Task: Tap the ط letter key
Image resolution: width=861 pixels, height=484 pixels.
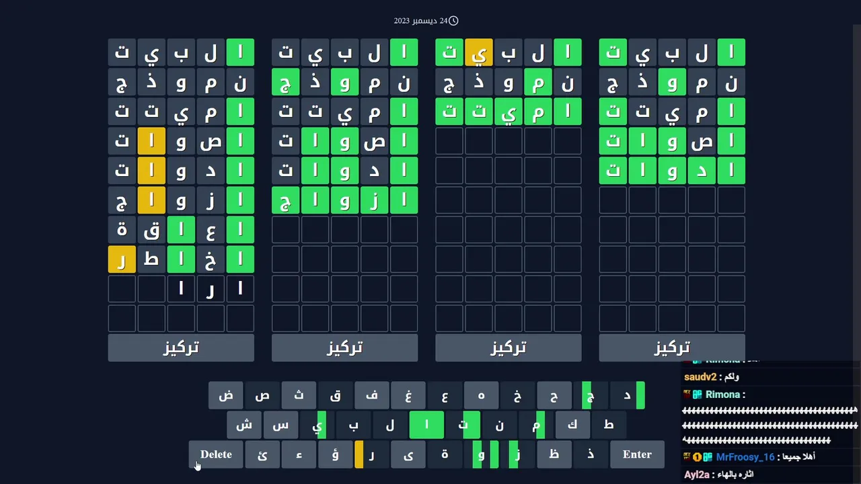Action: point(608,425)
